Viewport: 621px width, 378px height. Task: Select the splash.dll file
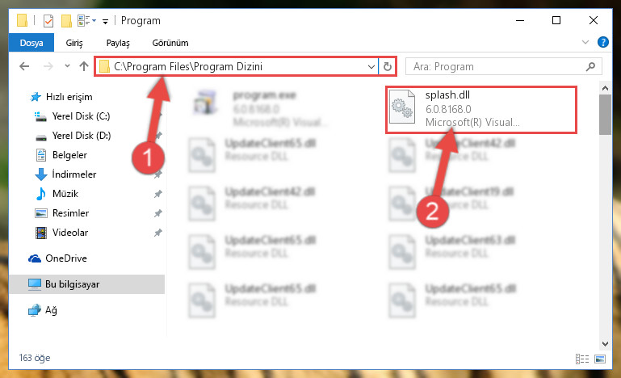[481, 109]
